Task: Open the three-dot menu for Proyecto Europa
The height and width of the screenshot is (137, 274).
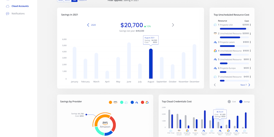Action: click(250, 68)
